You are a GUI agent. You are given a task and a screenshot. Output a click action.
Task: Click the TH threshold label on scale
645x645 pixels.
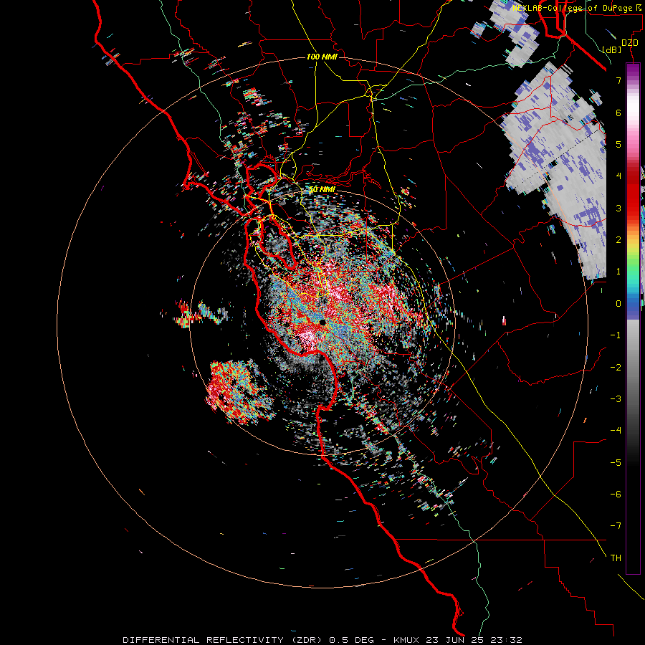616,558
